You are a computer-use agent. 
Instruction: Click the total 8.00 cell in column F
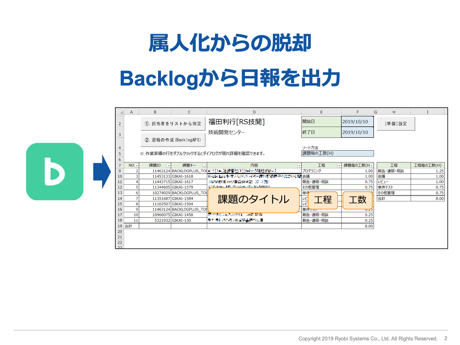coord(358,226)
